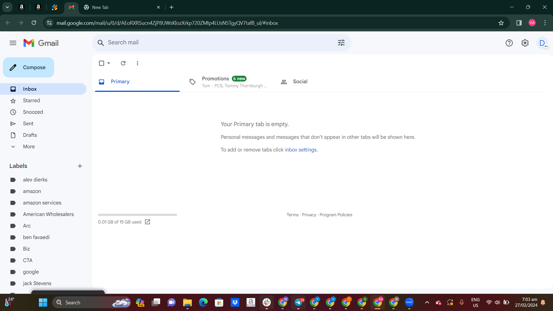The width and height of the screenshot is (553, 311).
Task: Open the Zoom app from the taskbar
Action: (x=409, y=302)
